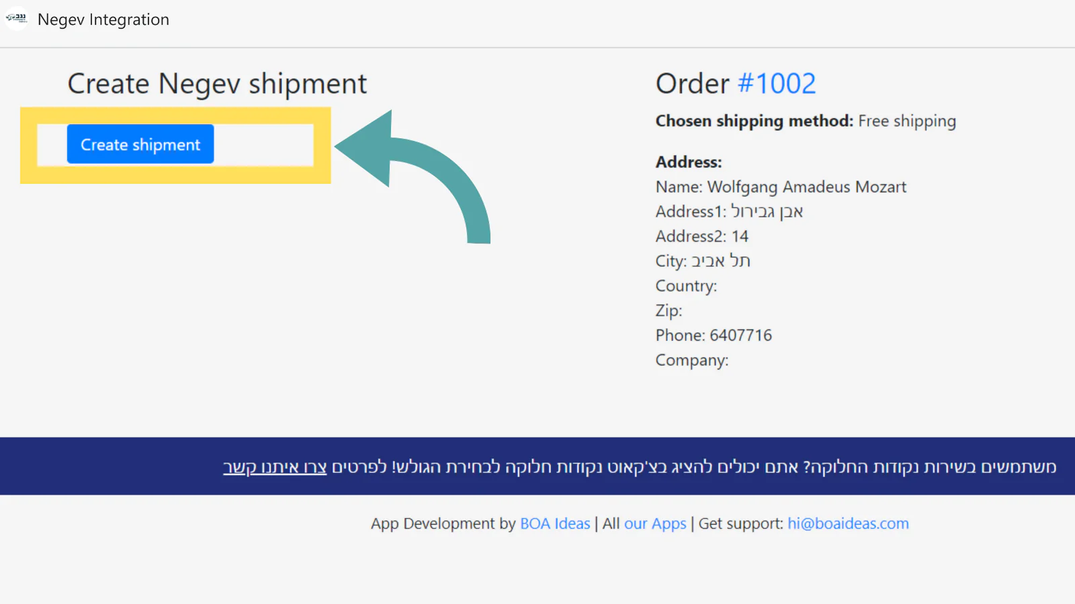
Task: Click the hi@boaideas.com support email link
Action: pyautogui.click(x=848, y=523)
